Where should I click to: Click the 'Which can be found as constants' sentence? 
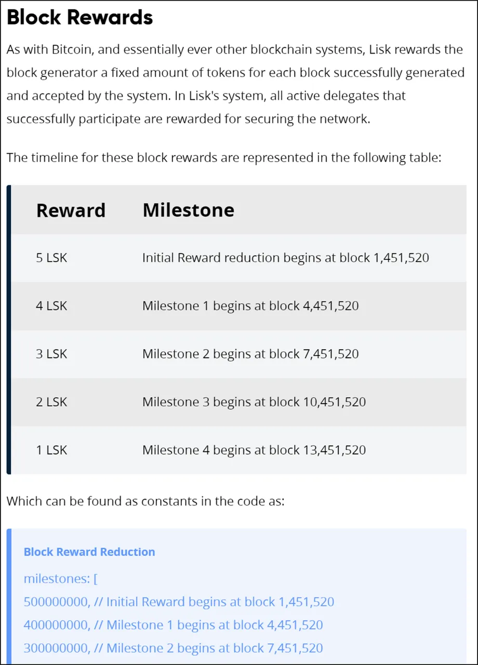pyautogui.click(x=145, y=502)
